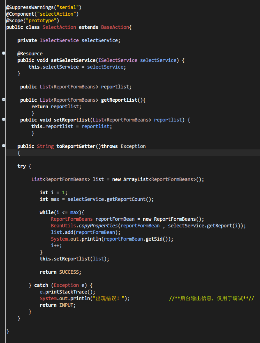Click the copyProperties method call
Viewport: 260px width, 343px height.
coord(98,226)
